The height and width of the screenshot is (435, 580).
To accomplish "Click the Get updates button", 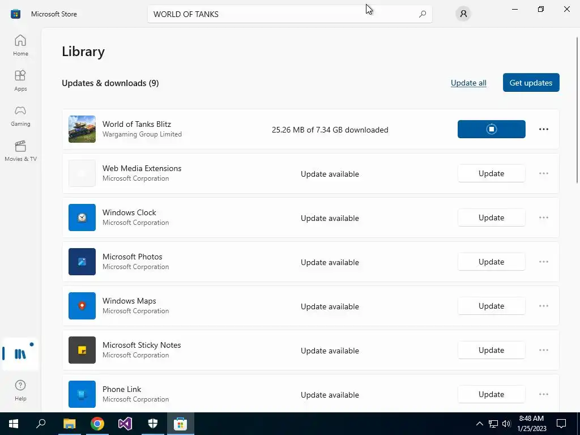I will pos(531,83).
